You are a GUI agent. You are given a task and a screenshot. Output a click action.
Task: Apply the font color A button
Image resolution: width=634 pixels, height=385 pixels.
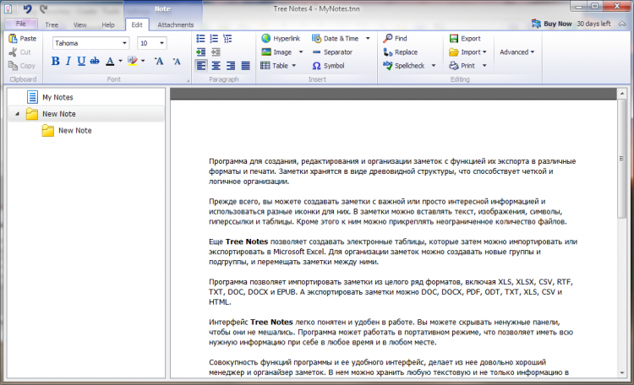point(110,61)
